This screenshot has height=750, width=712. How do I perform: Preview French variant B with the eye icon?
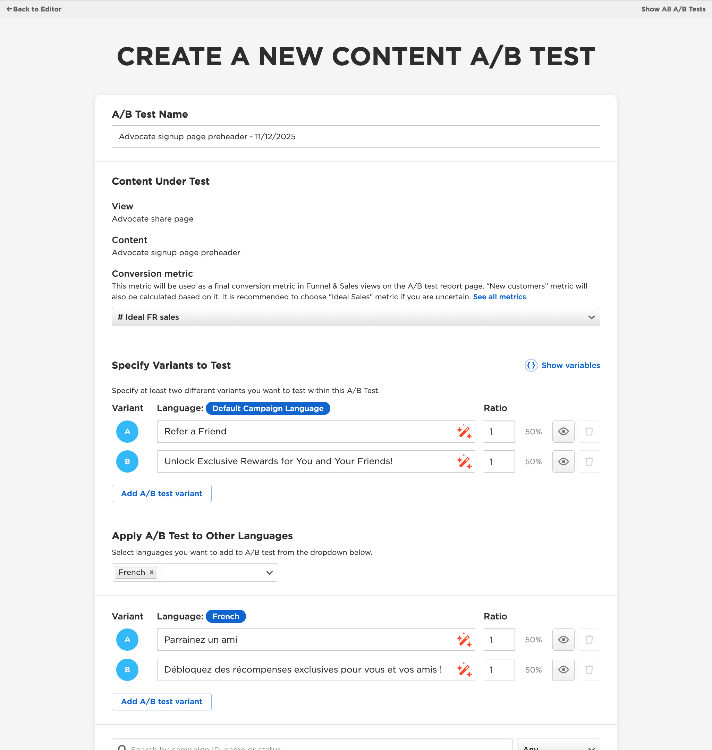pos(563,669)
